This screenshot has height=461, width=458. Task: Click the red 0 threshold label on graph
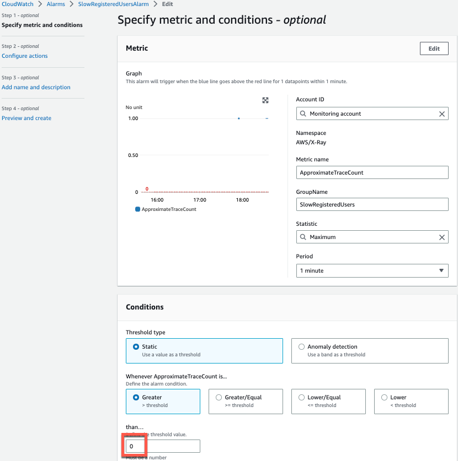[x=147, y=189]
